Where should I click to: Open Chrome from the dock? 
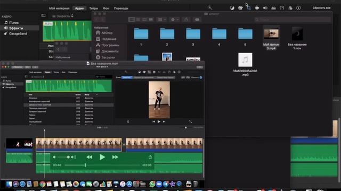pos(43,184)
